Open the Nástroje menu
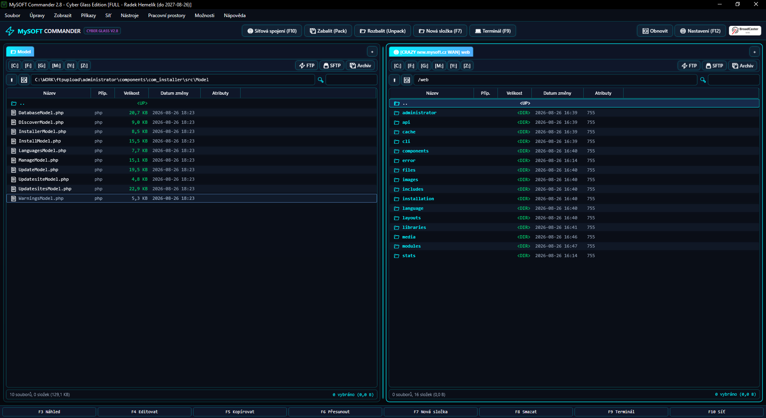 point(130,16)
